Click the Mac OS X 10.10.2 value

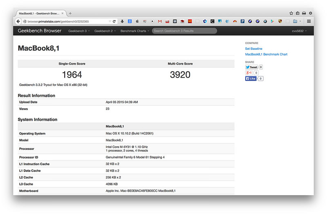pyautogui.click(x=130, y=134)
